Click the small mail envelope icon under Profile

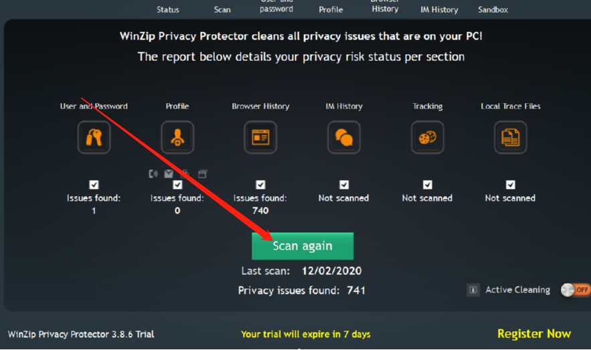[169, 174]
